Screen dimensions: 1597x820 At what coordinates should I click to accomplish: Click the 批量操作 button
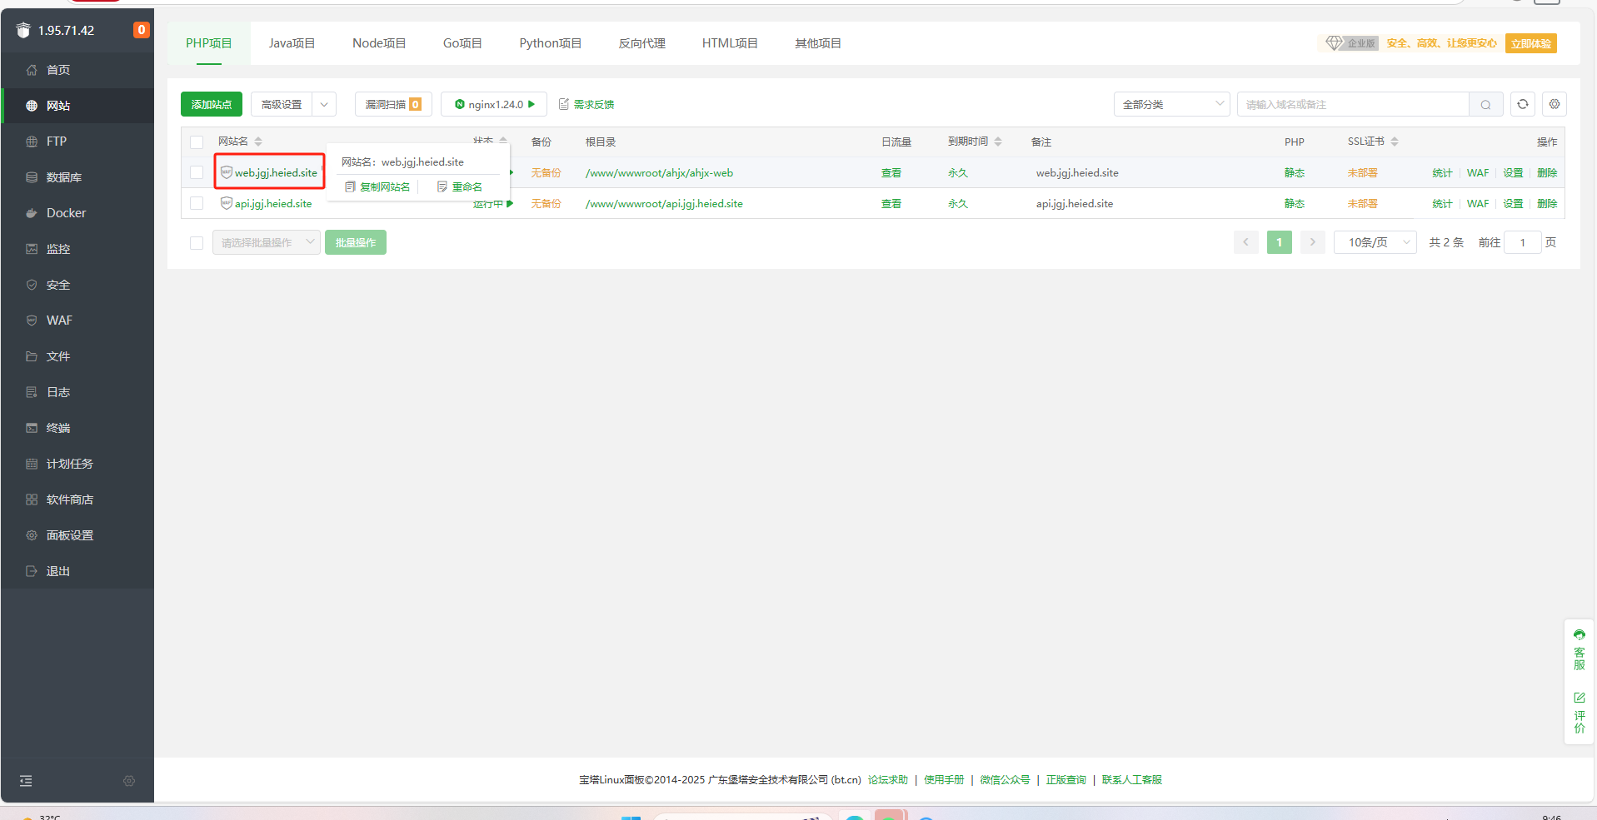pyautogui.click(x=356, y=242)
